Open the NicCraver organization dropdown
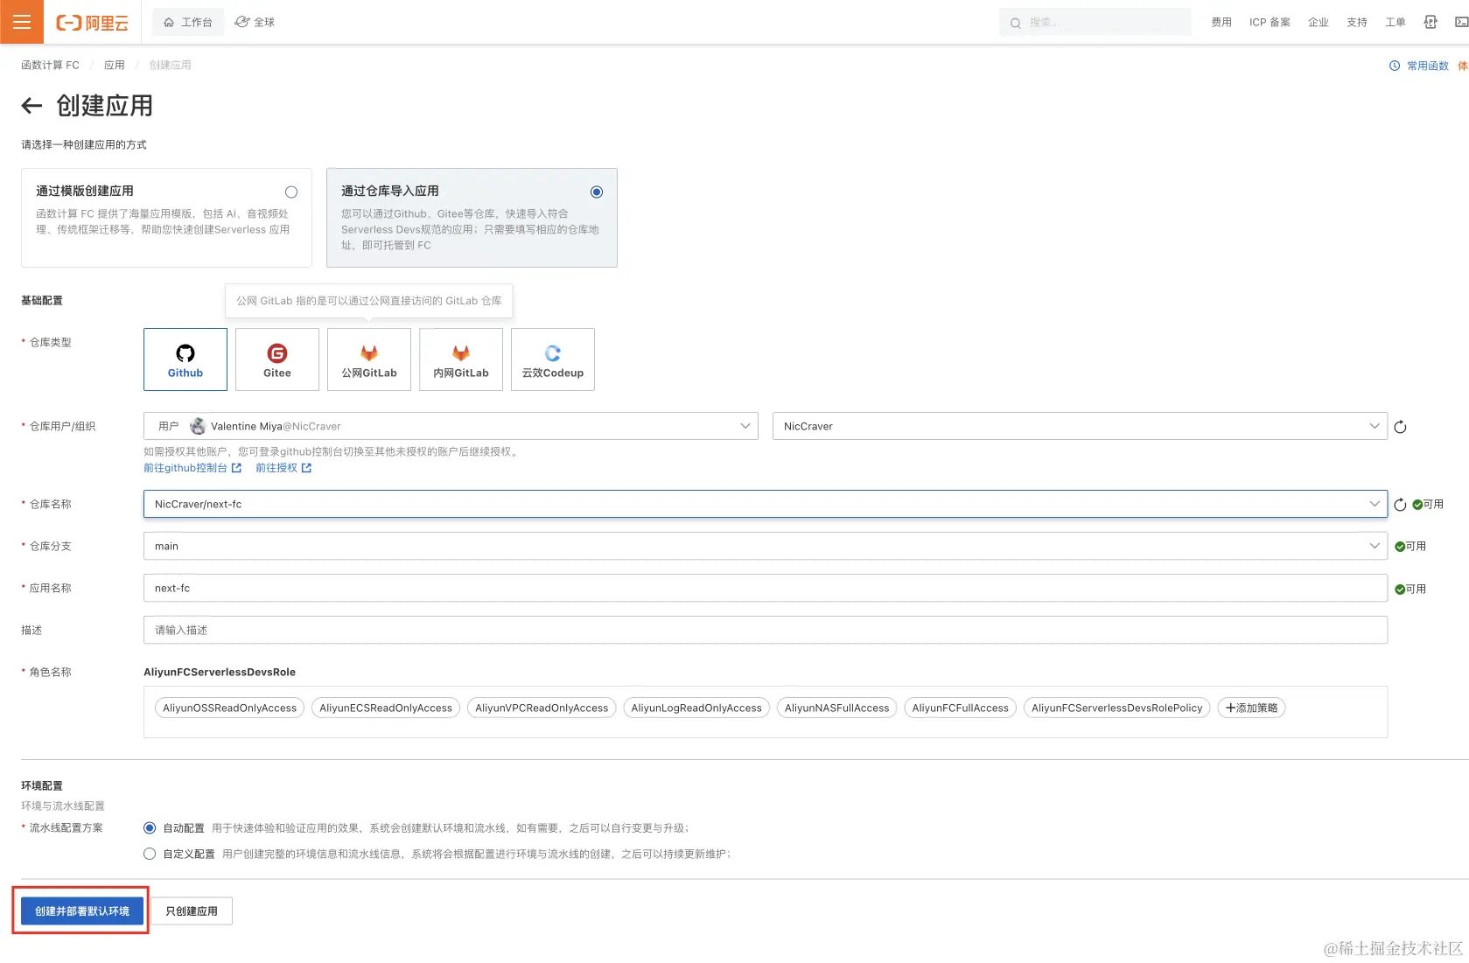Image resolution: width=1469 pixels, height=963 pixels. point(1080,426)
